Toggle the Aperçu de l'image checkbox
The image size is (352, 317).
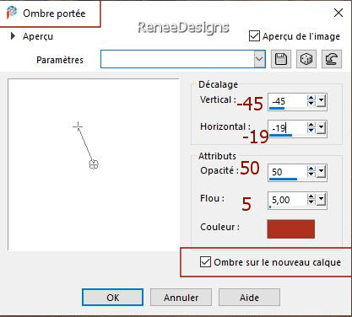click(254, 36)
